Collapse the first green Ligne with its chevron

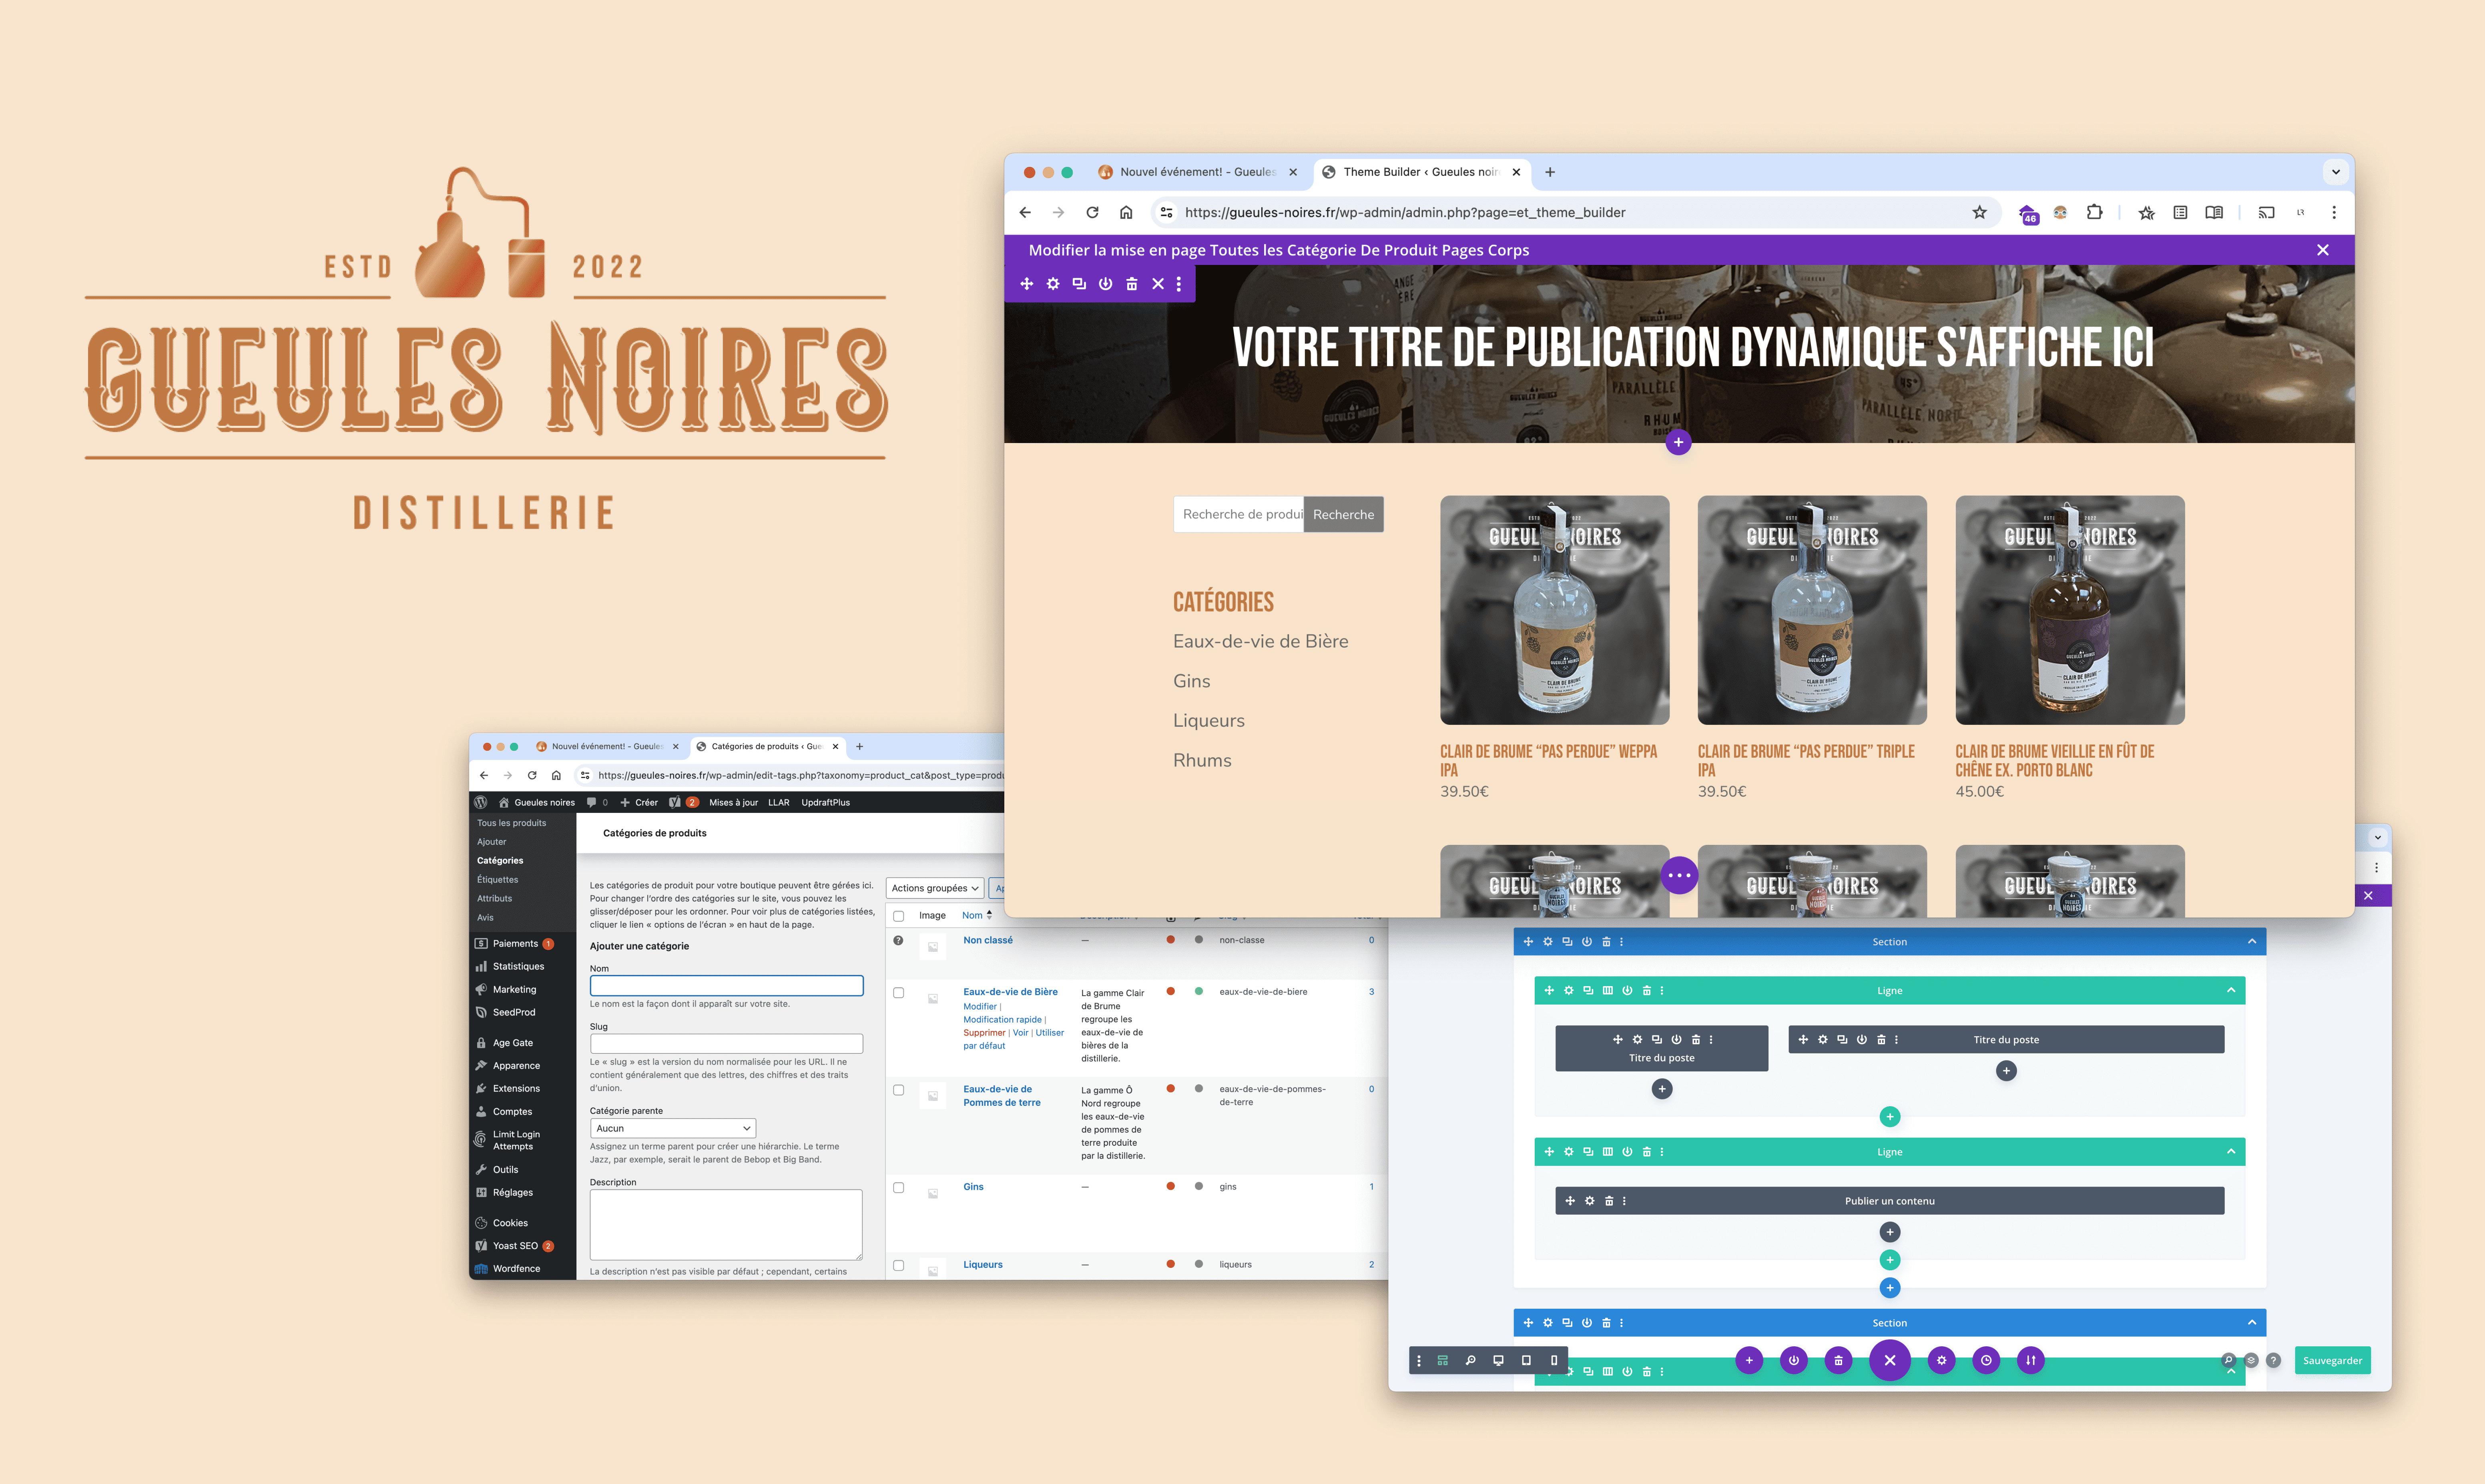(x=2231, y=991)
